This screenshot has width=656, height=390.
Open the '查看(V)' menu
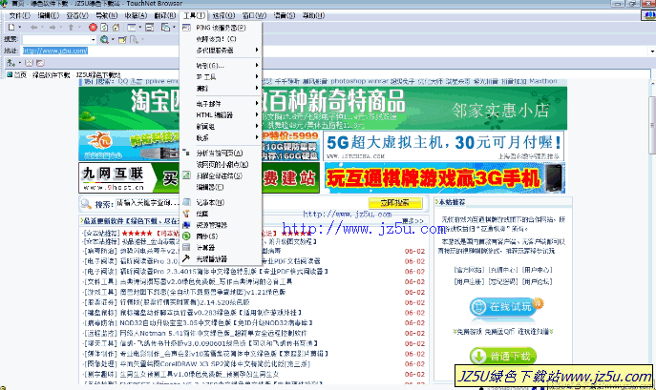click(x=77, y=15)
